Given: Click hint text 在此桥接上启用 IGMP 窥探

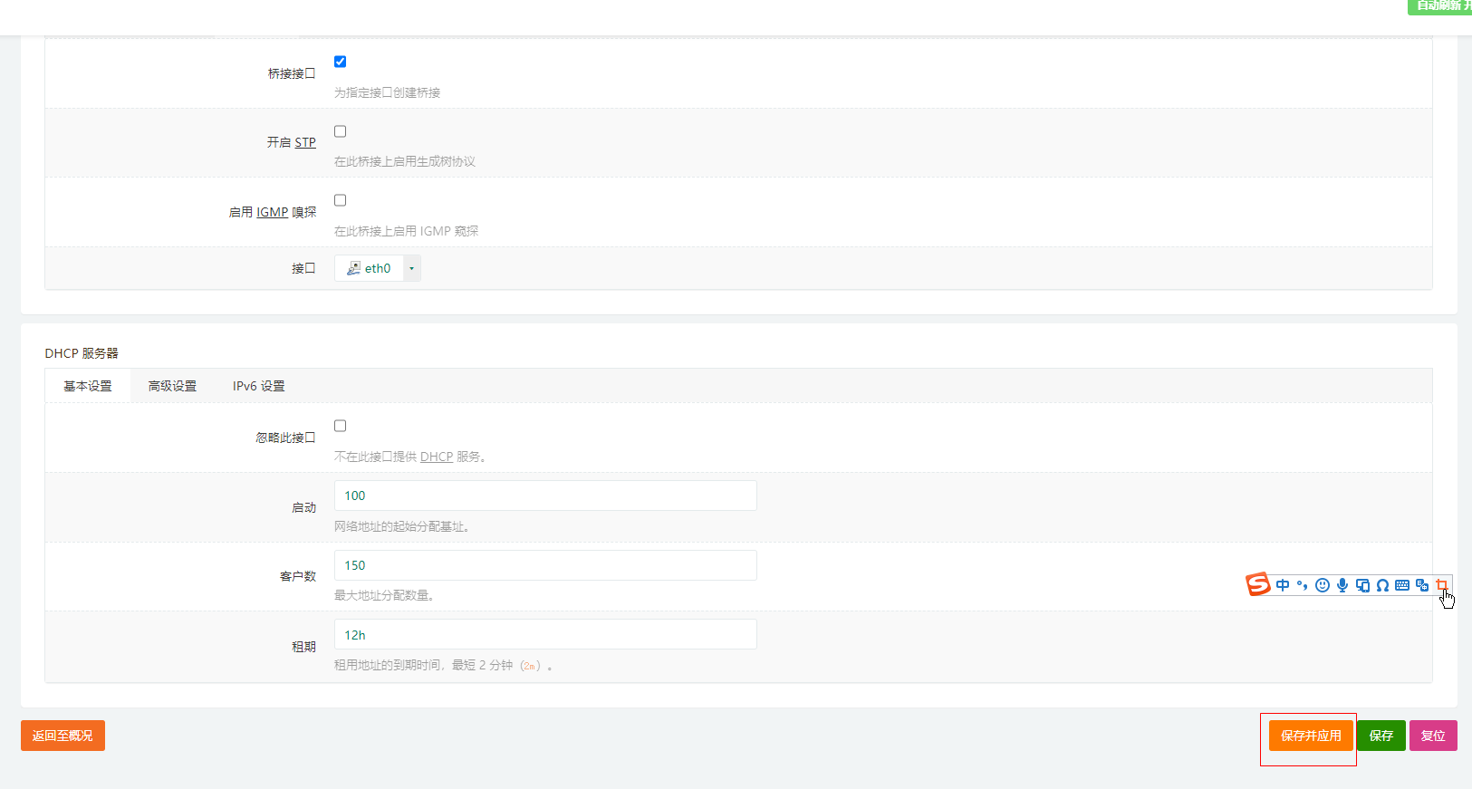Looking at the screenshot, I should coord(406,231).
